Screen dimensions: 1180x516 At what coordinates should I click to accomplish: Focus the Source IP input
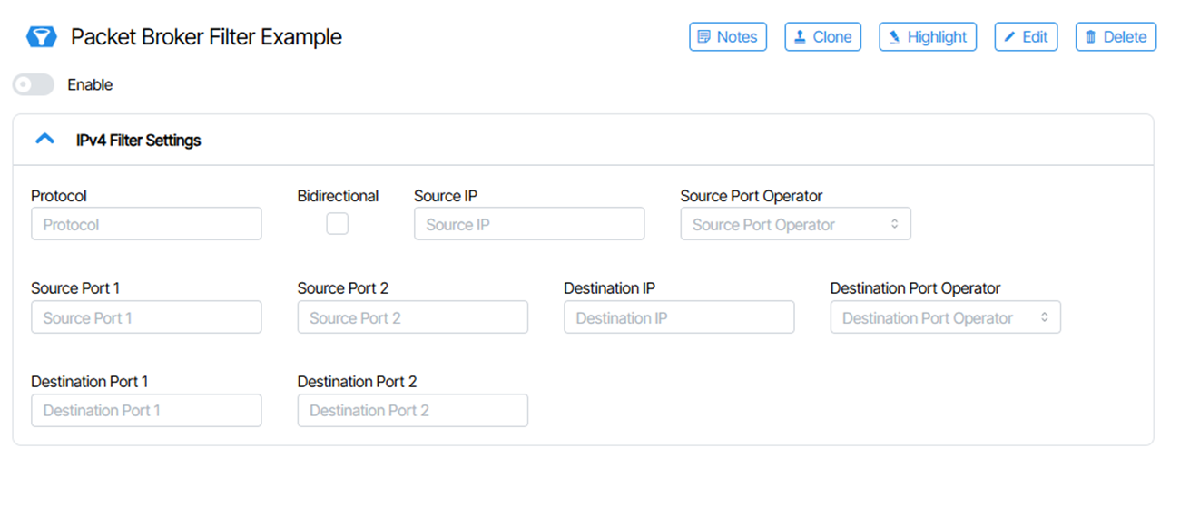[529, 225]
